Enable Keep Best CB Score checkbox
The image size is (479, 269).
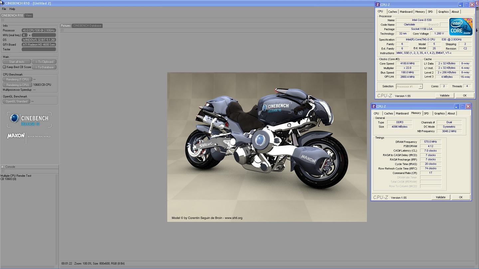[x=4, y=67]
